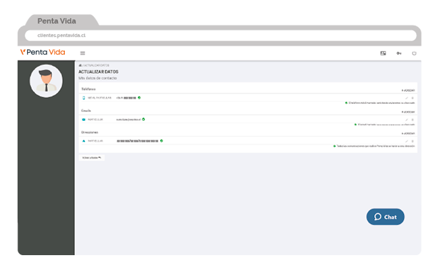Click the green check beside the phone number
The image size is (439, 270).
(x=139, y=98)
